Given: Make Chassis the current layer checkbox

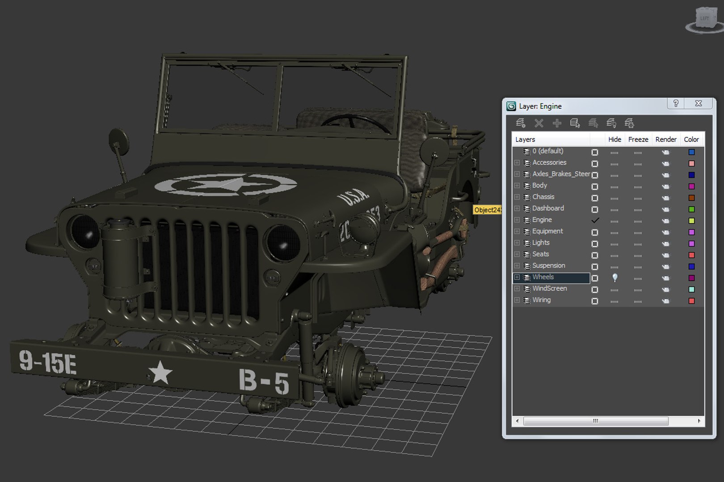Looking at the screenshot, I should [595, 198].
